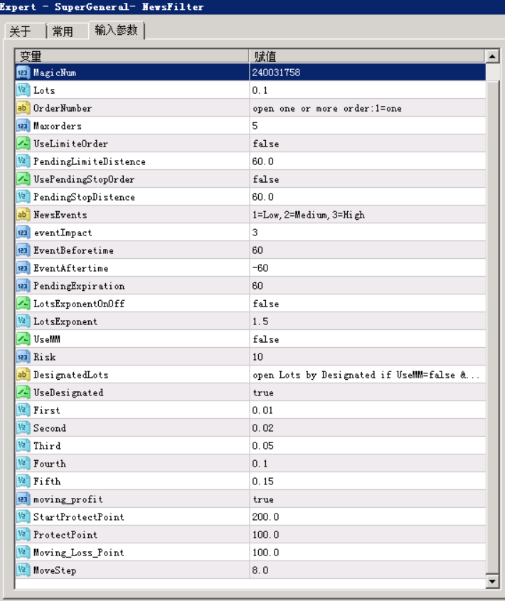This screenshot has width=505, height=601.
Task: Click the 赋值 column header
Action: point(366,56)
